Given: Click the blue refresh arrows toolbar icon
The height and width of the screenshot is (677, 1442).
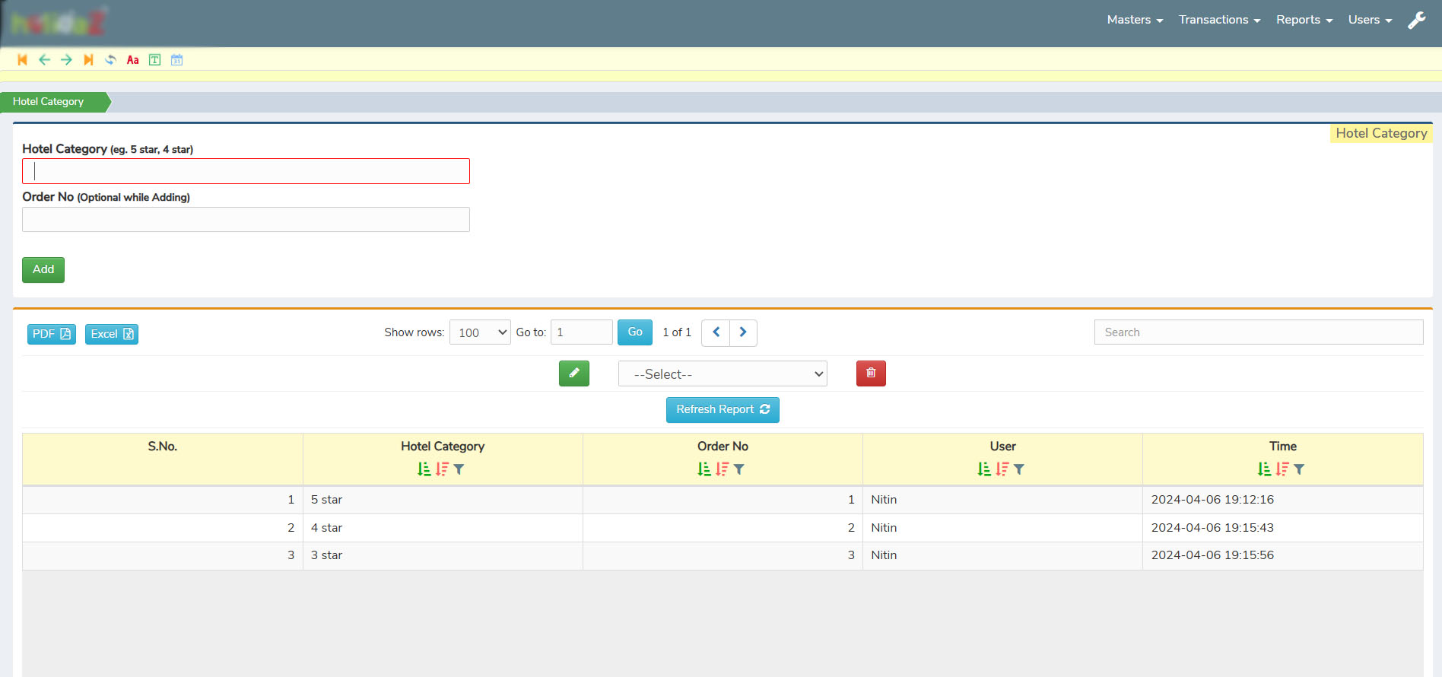Looking at the screenshot, I should tap(110, 60).
